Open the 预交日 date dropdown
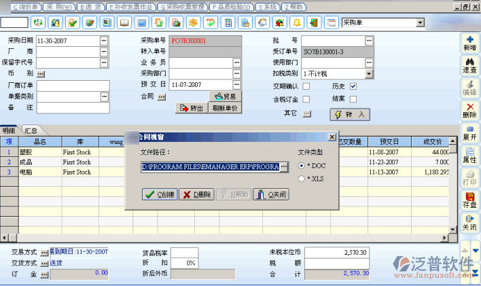Image resolution: width=481 pixels, height=286 pixels. coord(237,85)
